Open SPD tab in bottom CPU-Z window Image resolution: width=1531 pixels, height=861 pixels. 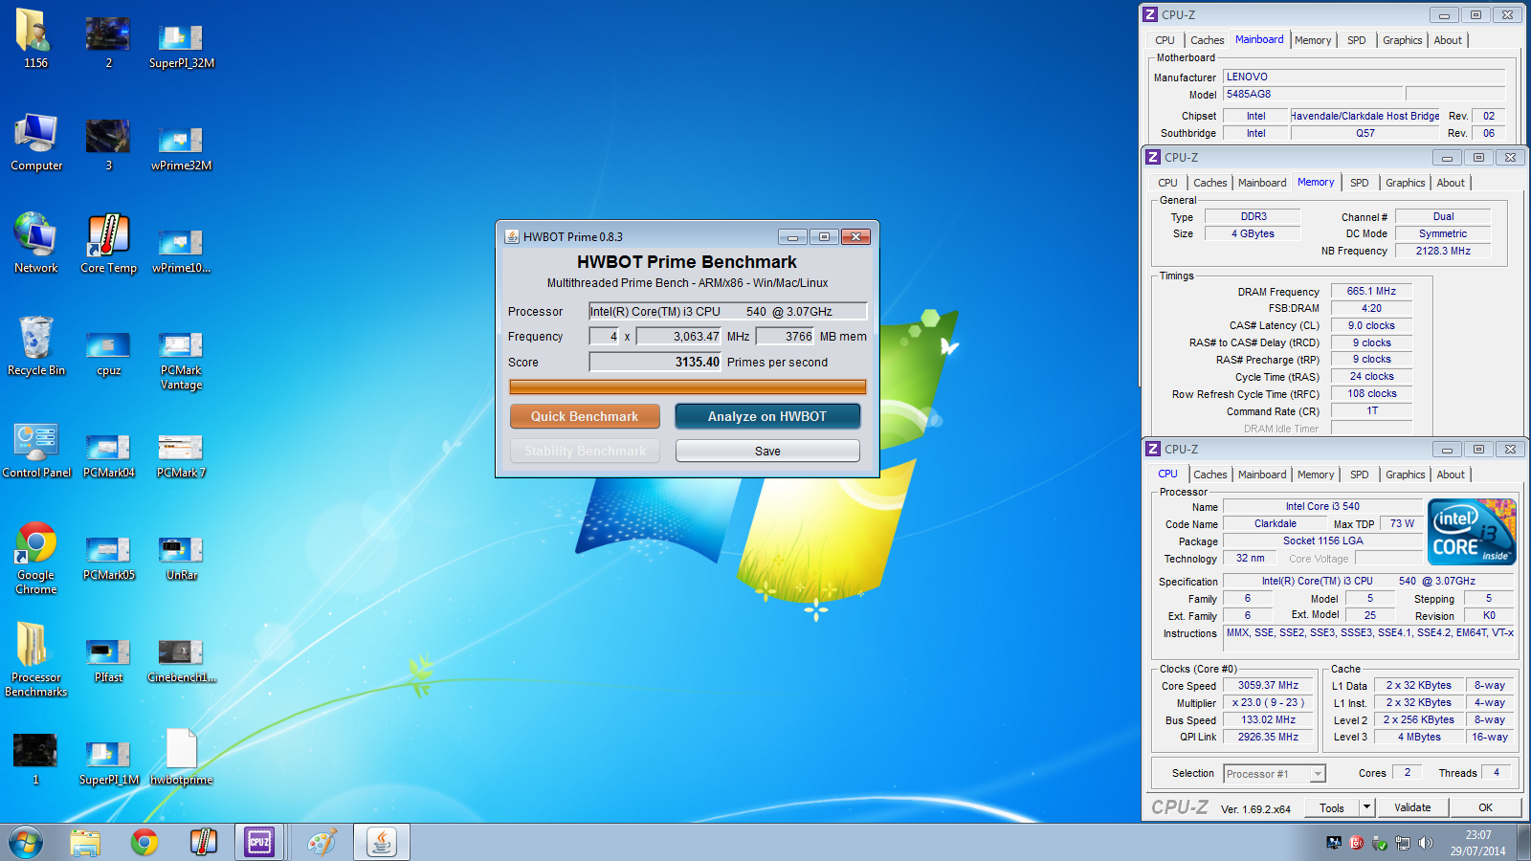tap(1359, 475)
